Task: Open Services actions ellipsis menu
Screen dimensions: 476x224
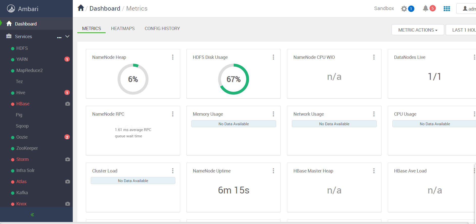Action: [x=59, y=37]
